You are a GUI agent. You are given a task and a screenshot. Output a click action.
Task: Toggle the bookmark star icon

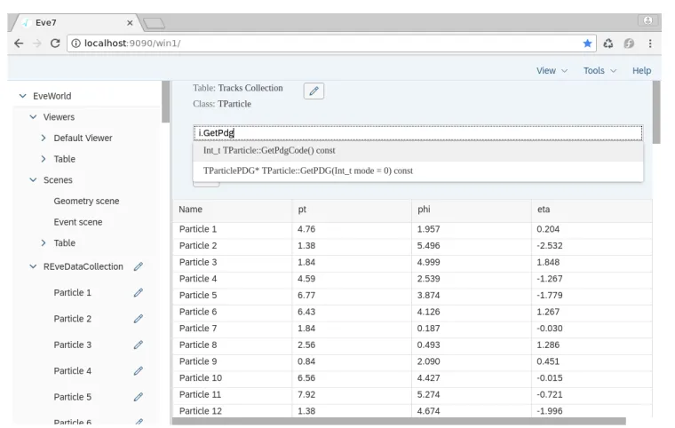[x=587, y=43]
